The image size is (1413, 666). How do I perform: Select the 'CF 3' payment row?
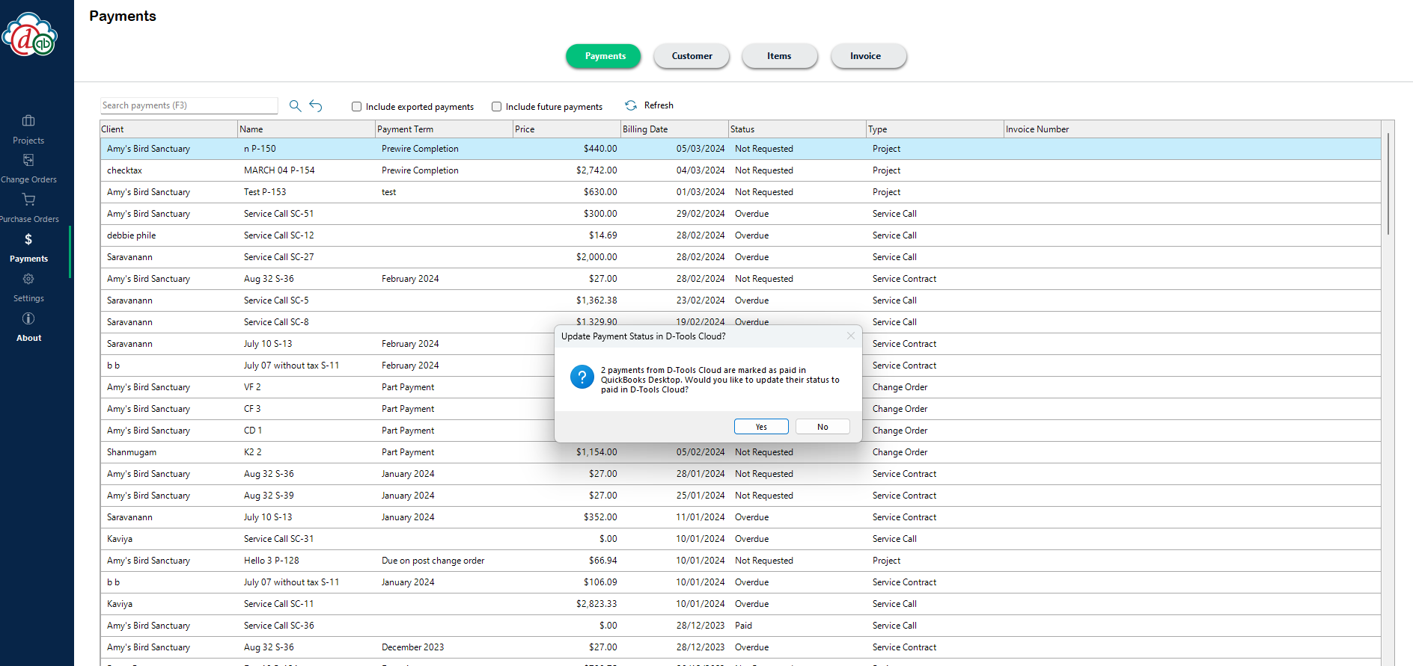click(740, 409)
